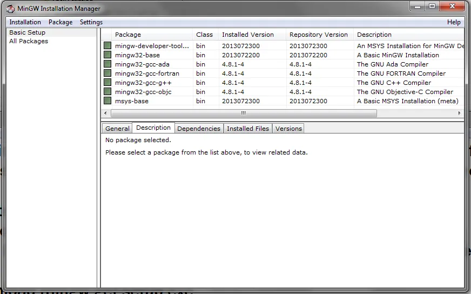Select the mingw32-gcc-fortran package name
The image size is (471, 294).
click(147, 73)
